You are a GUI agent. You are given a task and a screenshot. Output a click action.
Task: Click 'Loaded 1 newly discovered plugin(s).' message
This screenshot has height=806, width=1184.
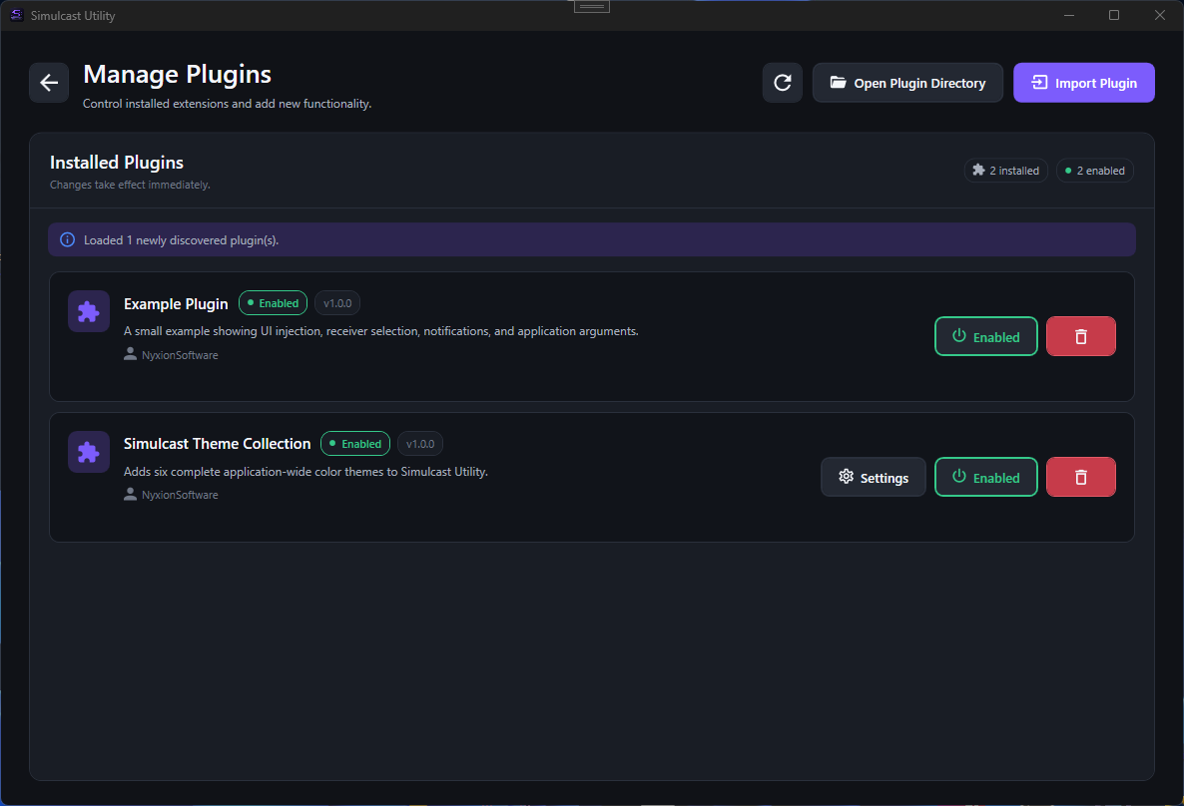pos(182,240)
